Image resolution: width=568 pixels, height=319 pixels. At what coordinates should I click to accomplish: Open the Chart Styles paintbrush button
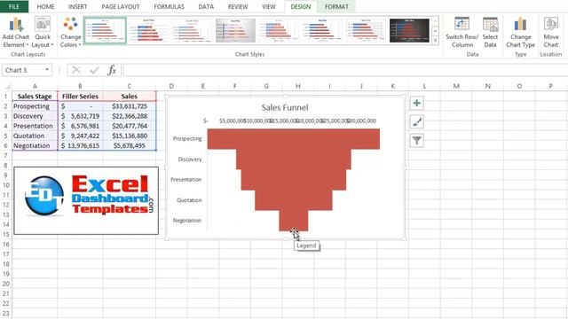pyautogui.click(x=417, y=122)
